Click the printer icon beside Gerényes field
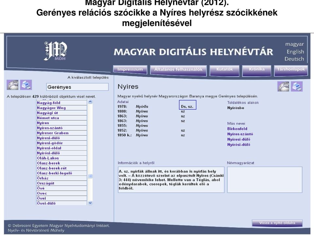 click(x=26, y=85)
